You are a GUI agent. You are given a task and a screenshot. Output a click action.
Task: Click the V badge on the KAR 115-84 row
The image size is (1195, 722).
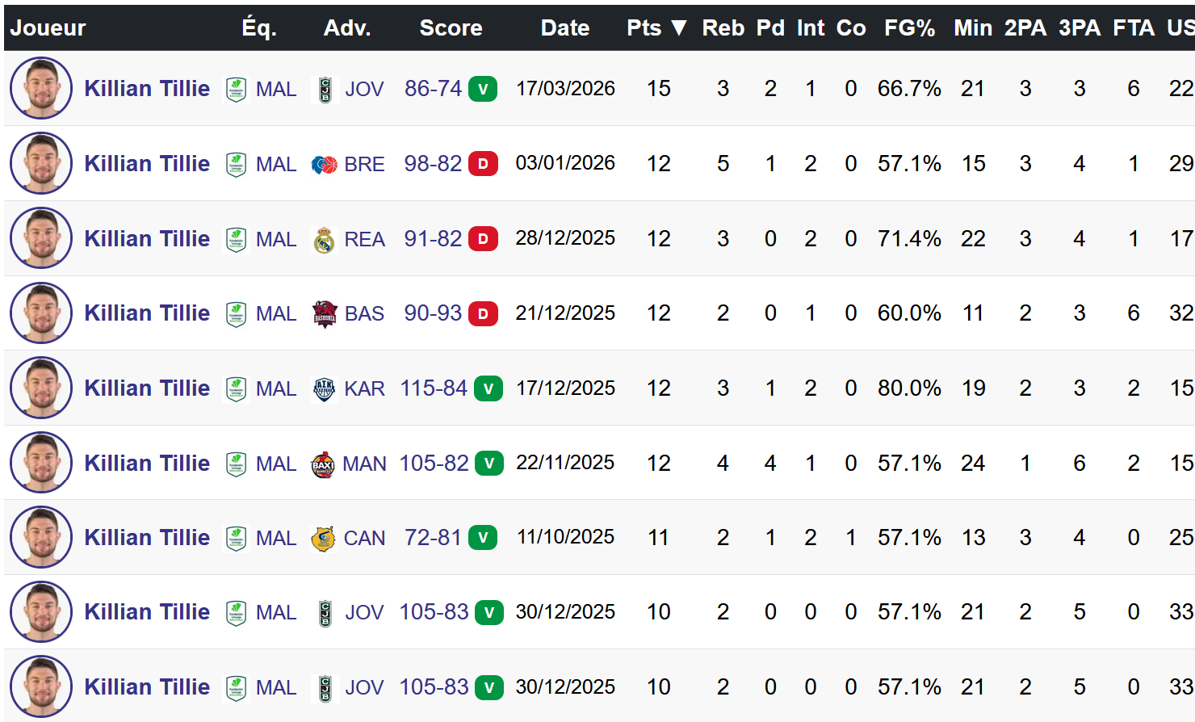[x=488, y=388]
